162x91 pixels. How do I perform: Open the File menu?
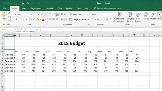pos(5,8)
